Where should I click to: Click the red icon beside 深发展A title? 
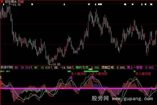click(2, 1)
